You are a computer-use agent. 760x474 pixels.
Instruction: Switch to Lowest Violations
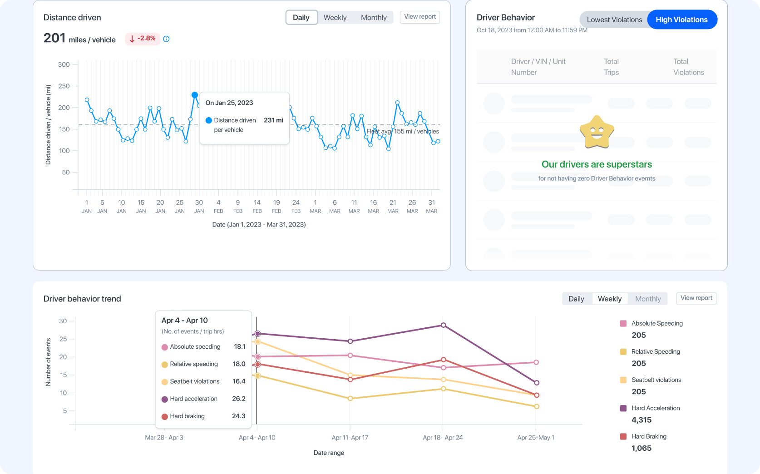tap(614, 20)
